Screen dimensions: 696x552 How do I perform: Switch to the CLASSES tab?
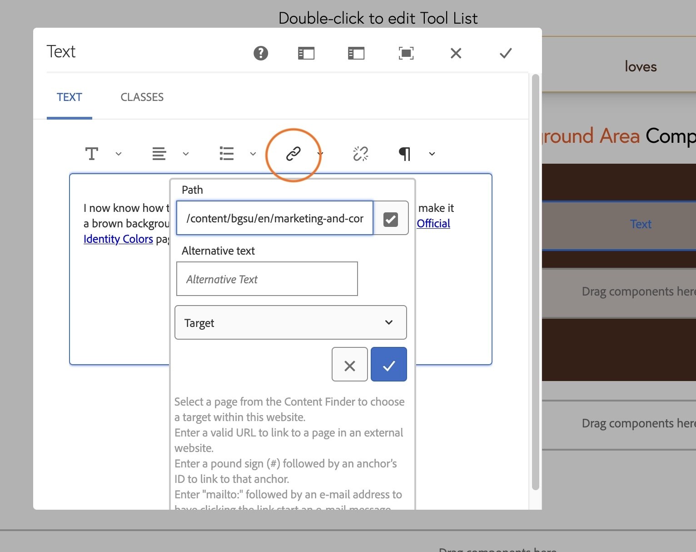pos(142,97)
